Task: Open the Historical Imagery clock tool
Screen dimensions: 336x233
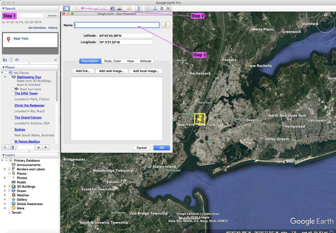Action: tap(113, 8)
